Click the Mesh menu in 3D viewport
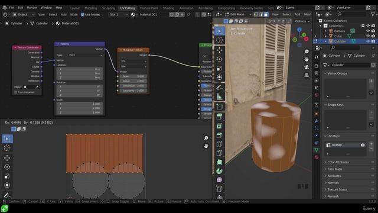378x213 pixels. click(x=308, y=14)
